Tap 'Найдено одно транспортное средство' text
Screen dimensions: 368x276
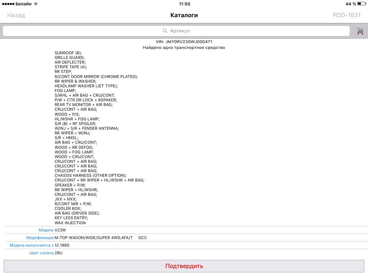click(184, 48)
